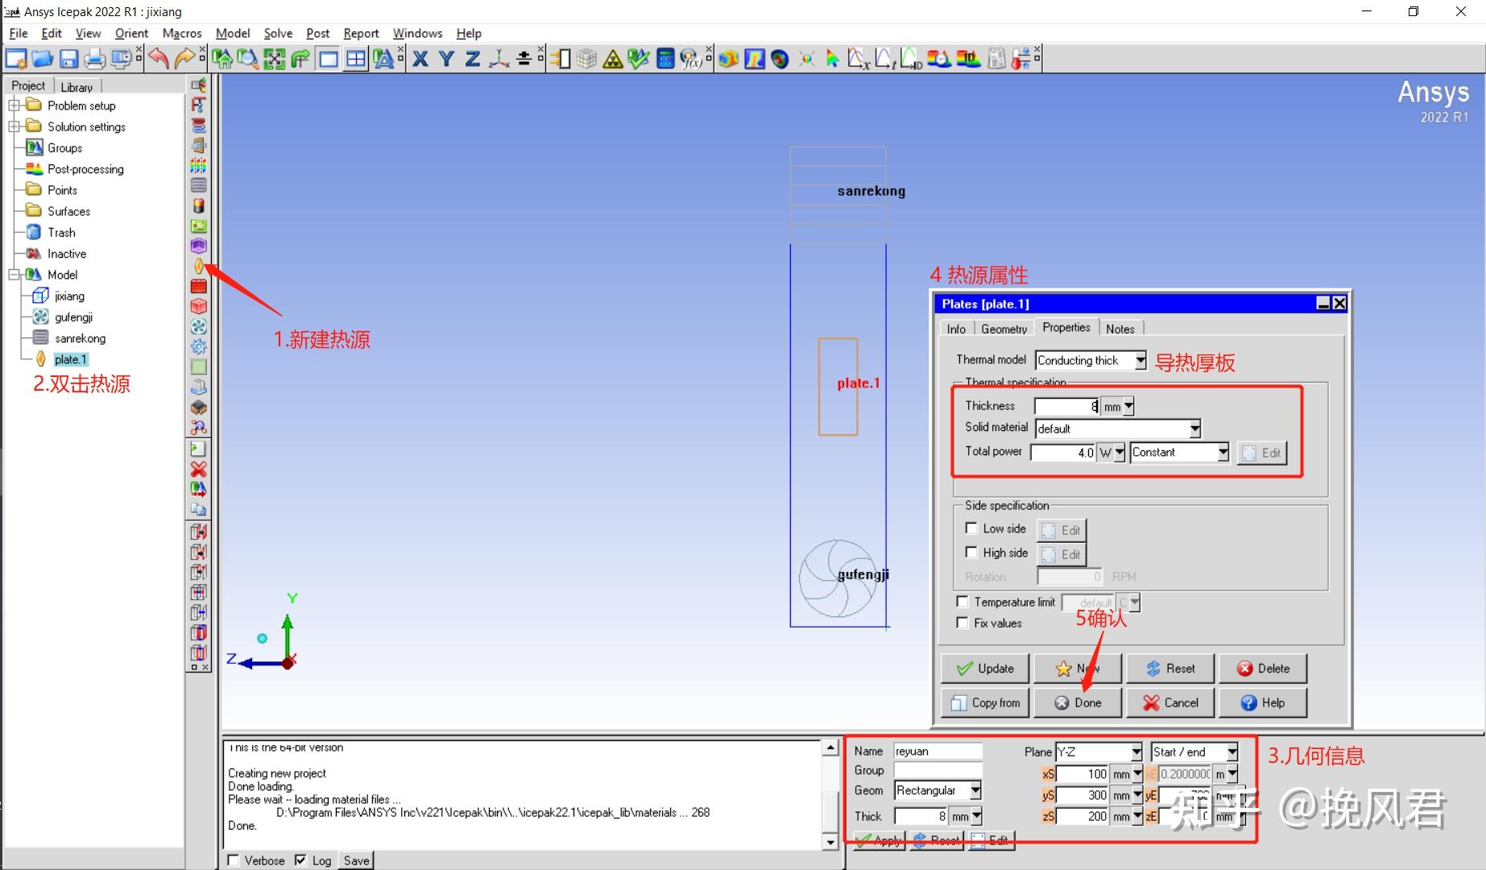Create a new plate object icon

199,266
